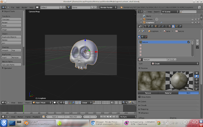Disable the Texture slot checkbox
Viewport: 203px width, 127px height.
pos(188,42)
